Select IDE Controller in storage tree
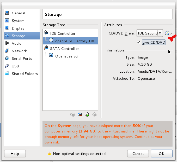The width and height of the screenshot is (177, 162). click(70, 33)
